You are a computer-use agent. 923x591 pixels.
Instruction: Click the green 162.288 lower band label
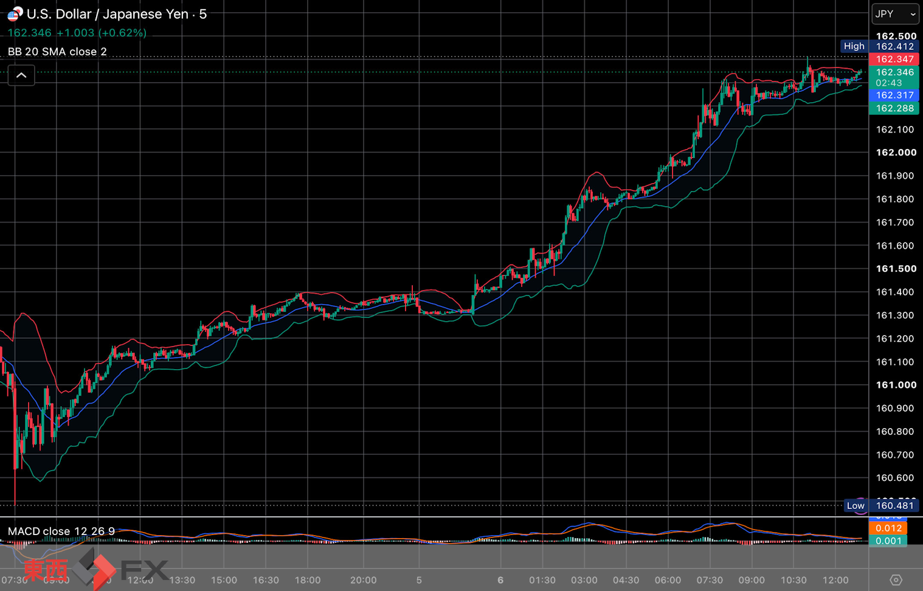click(x=894, y=108)
